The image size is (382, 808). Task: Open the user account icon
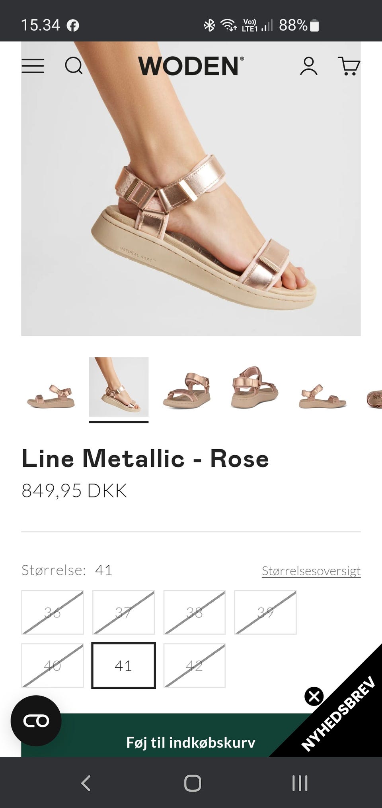(x=309, y=66)
